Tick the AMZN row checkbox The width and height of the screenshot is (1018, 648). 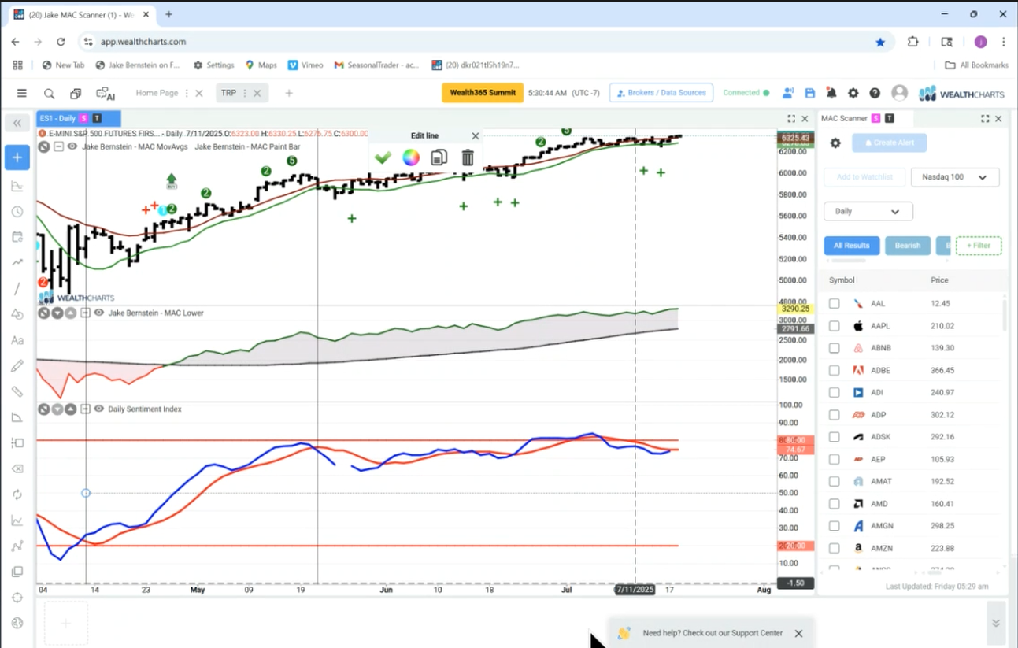[x=834, y=548]
